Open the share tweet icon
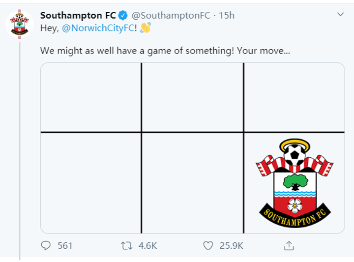The image size is (354, 262). [x=290, y=245]
